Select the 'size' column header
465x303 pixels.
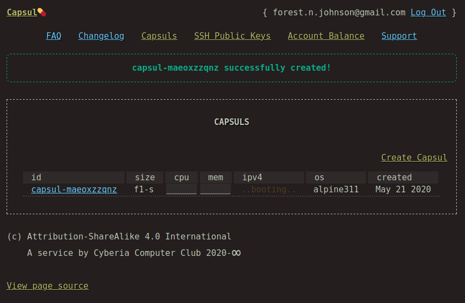145,178
